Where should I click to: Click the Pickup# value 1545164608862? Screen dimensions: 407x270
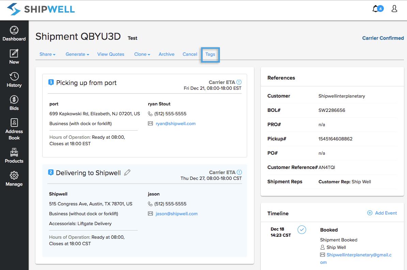(x=335, y=139)
